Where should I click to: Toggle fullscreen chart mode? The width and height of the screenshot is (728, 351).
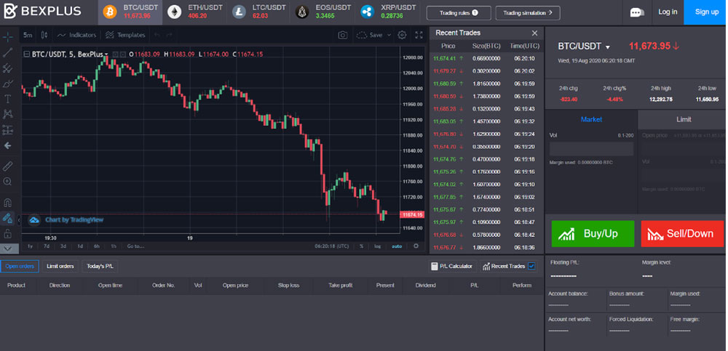point(419,35)
